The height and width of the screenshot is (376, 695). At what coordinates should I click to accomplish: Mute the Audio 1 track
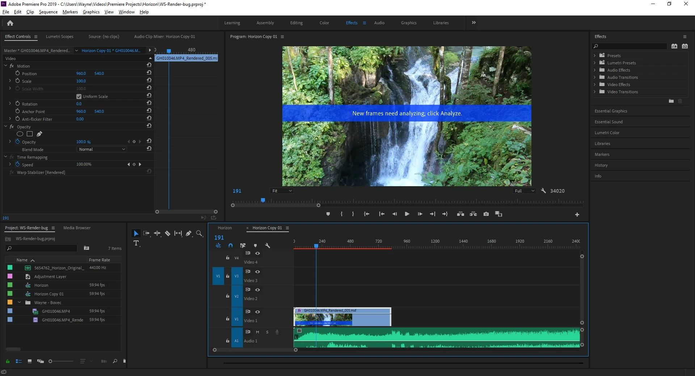tap(257, 332)
